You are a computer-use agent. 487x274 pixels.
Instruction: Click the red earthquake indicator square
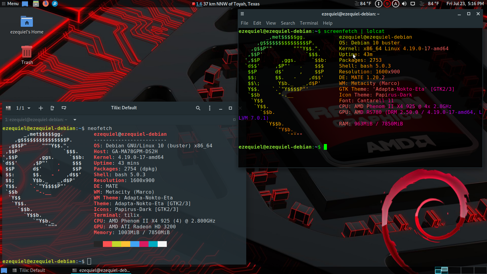[194, 4]
